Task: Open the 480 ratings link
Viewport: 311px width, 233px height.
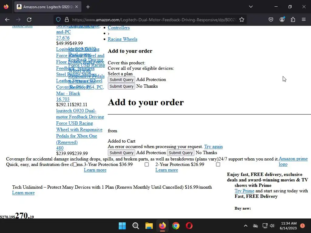Action: [x=60, y=148]
